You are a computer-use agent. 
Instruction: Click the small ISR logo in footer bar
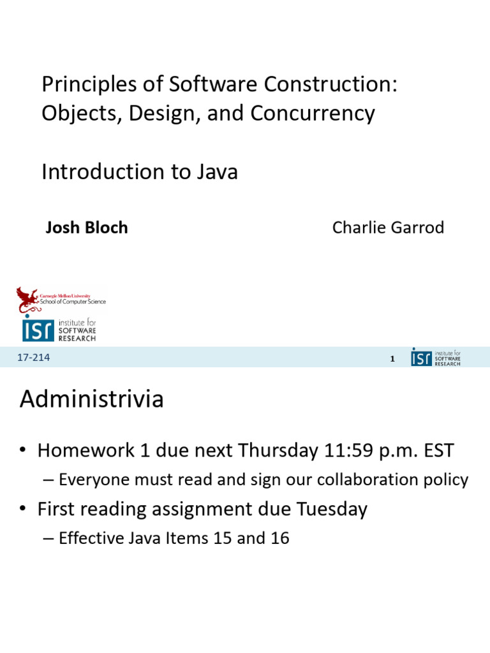[x=420, y=358]
